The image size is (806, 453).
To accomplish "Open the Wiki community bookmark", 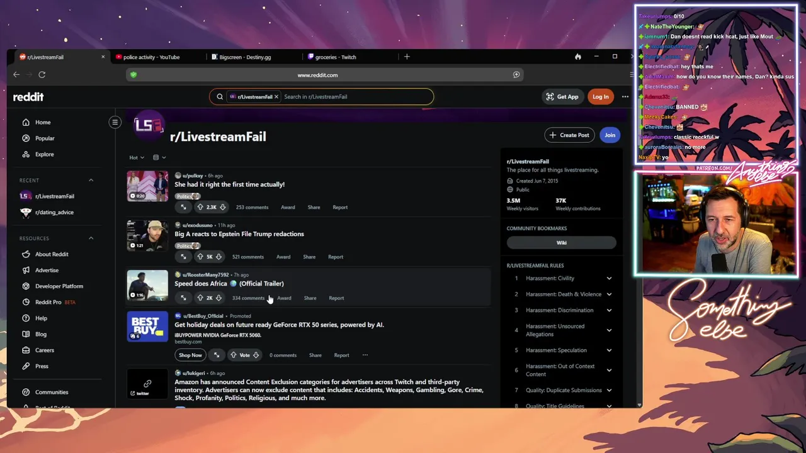I will (561, 243).
